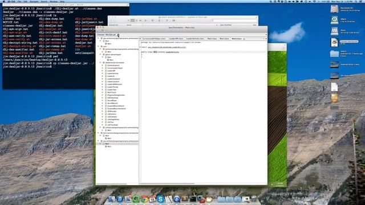
Task: Select LoaderView class in tree
Action: coord(112,90)
